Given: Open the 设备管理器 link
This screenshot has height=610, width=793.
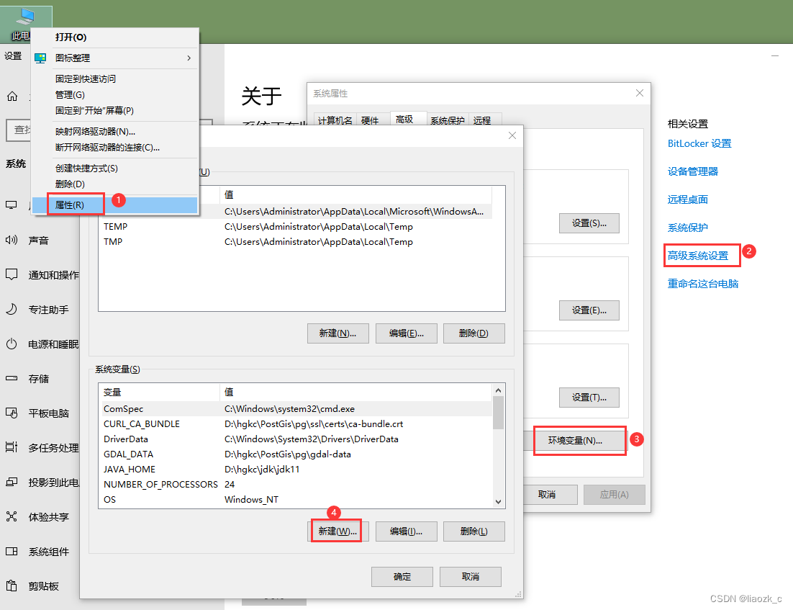Looking at the screenshot, I should (693, 171).
